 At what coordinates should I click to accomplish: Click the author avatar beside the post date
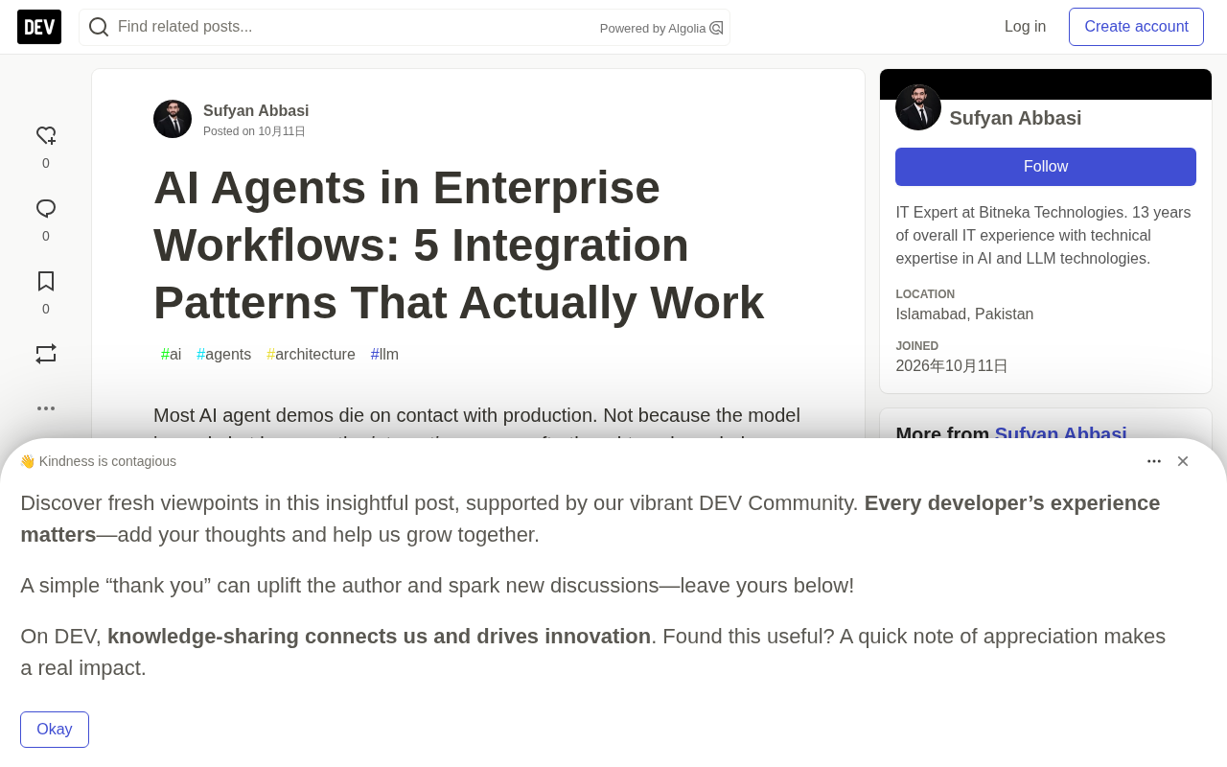(173, 119)
